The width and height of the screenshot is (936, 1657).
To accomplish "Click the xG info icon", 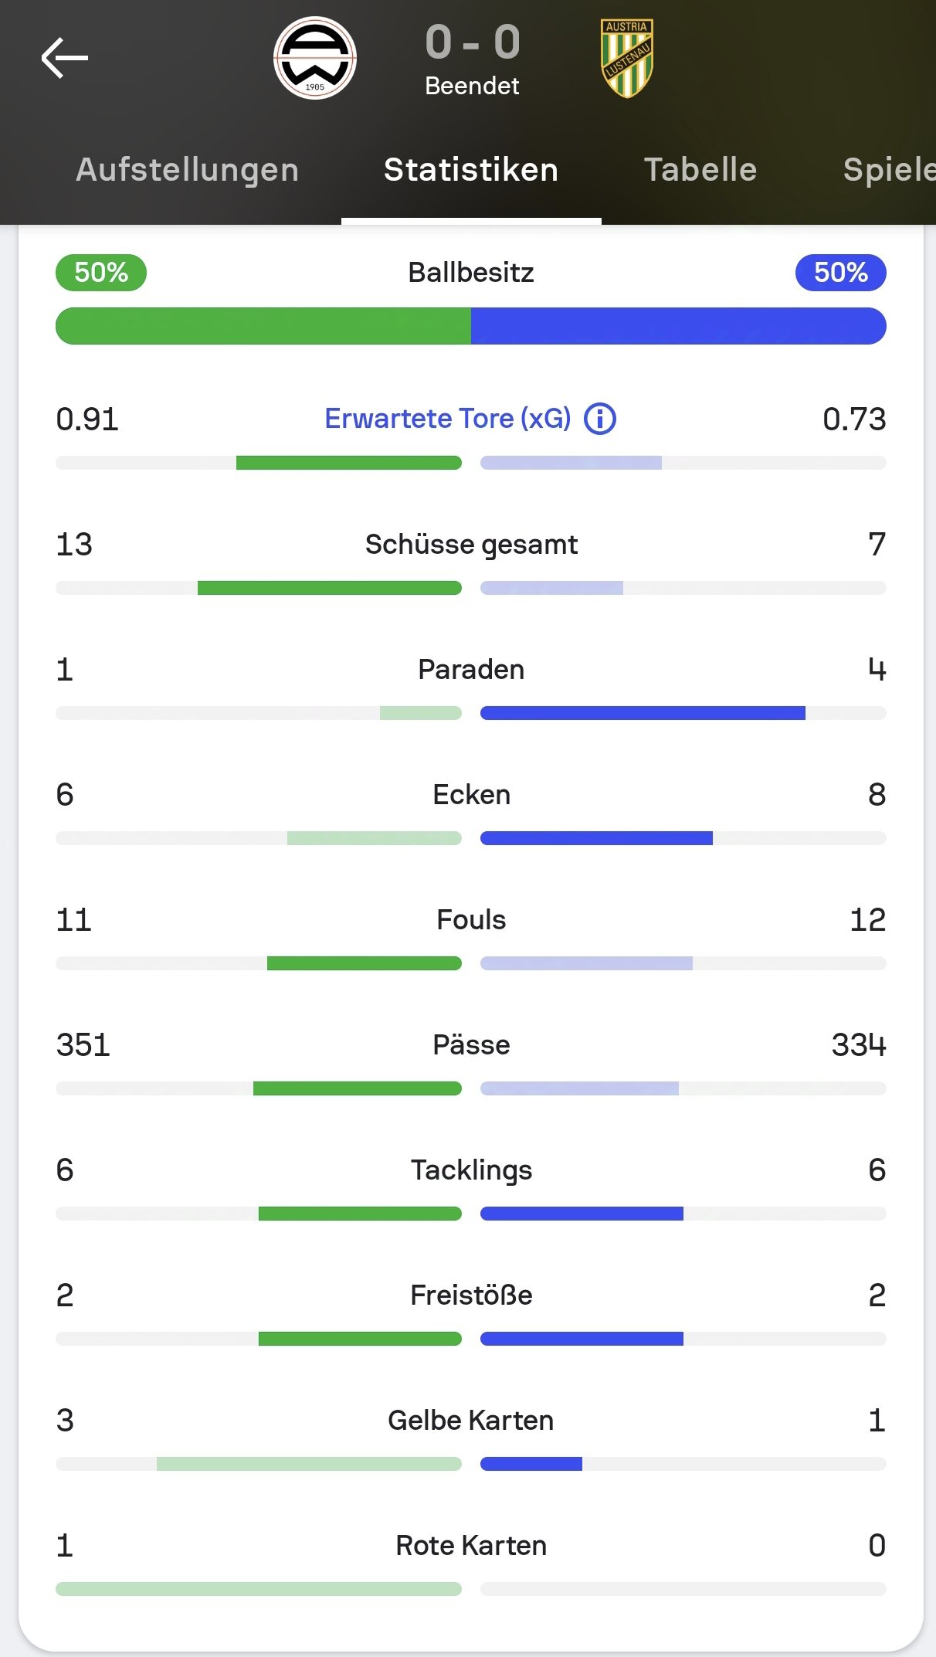I will [600, 419].
